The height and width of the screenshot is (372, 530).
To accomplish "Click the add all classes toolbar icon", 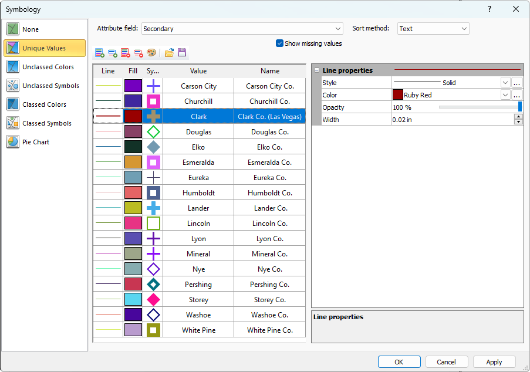I will [99, 53].
